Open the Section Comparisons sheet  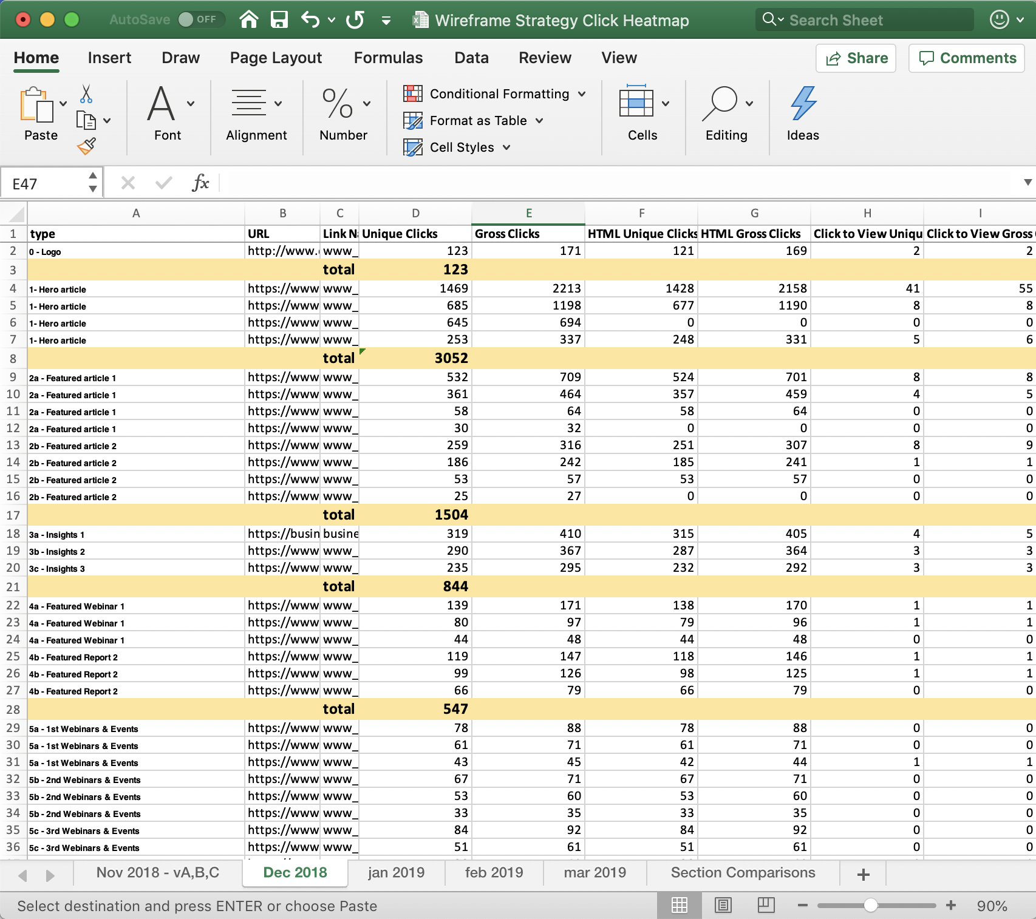click(x=743, y=873)
